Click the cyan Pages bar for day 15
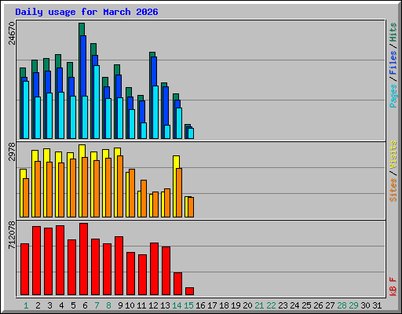 [x=191, y=133]
